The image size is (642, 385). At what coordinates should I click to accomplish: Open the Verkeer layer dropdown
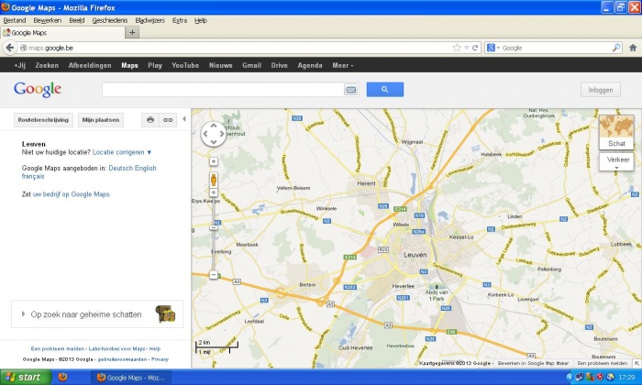tap(616, 161)
